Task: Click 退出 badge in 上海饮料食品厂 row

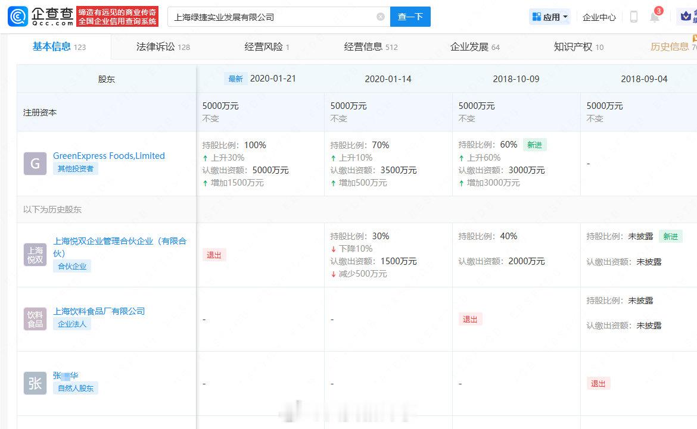Action: tap(470, 320)
